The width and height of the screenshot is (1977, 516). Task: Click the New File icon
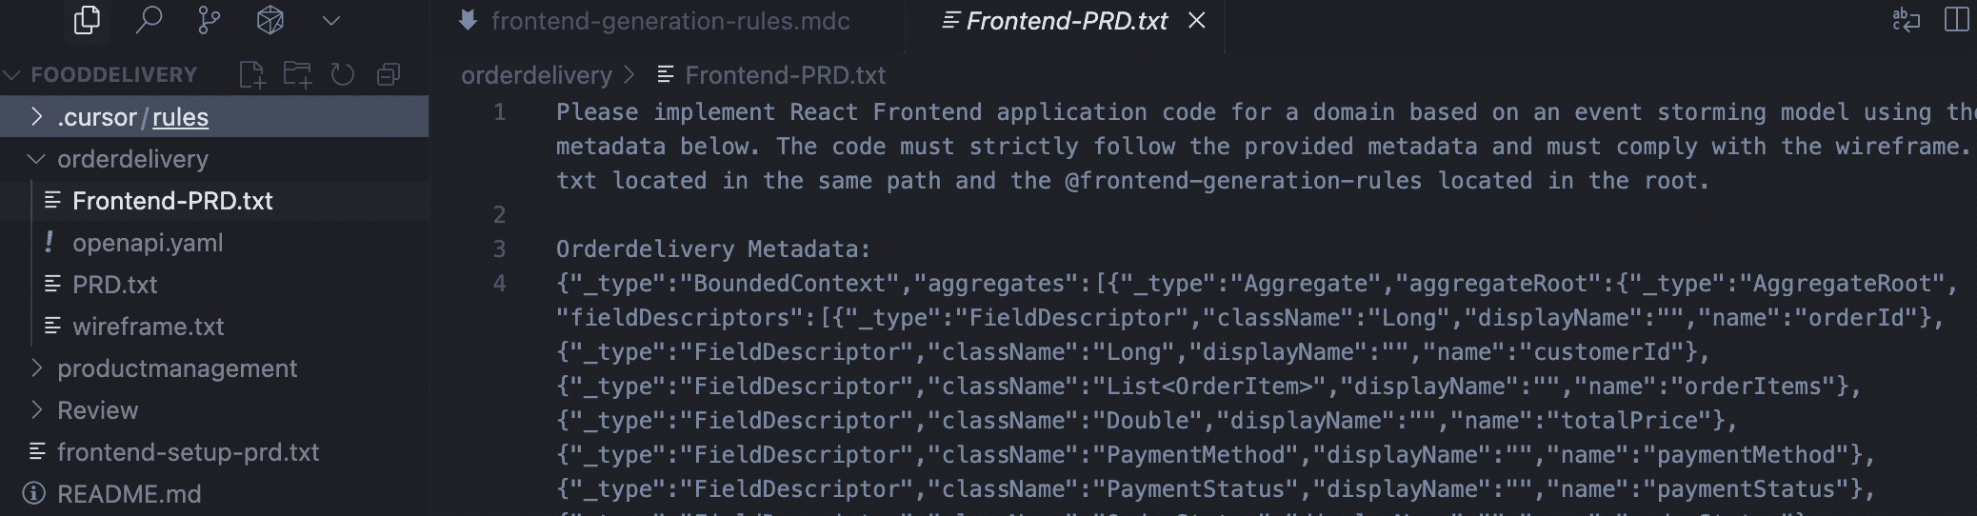click(252, 74)
